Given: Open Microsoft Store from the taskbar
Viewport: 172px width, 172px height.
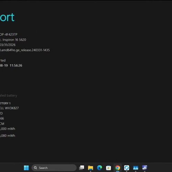Looking at the screenshot, I should pyautogui.click(x=108, y=168).
